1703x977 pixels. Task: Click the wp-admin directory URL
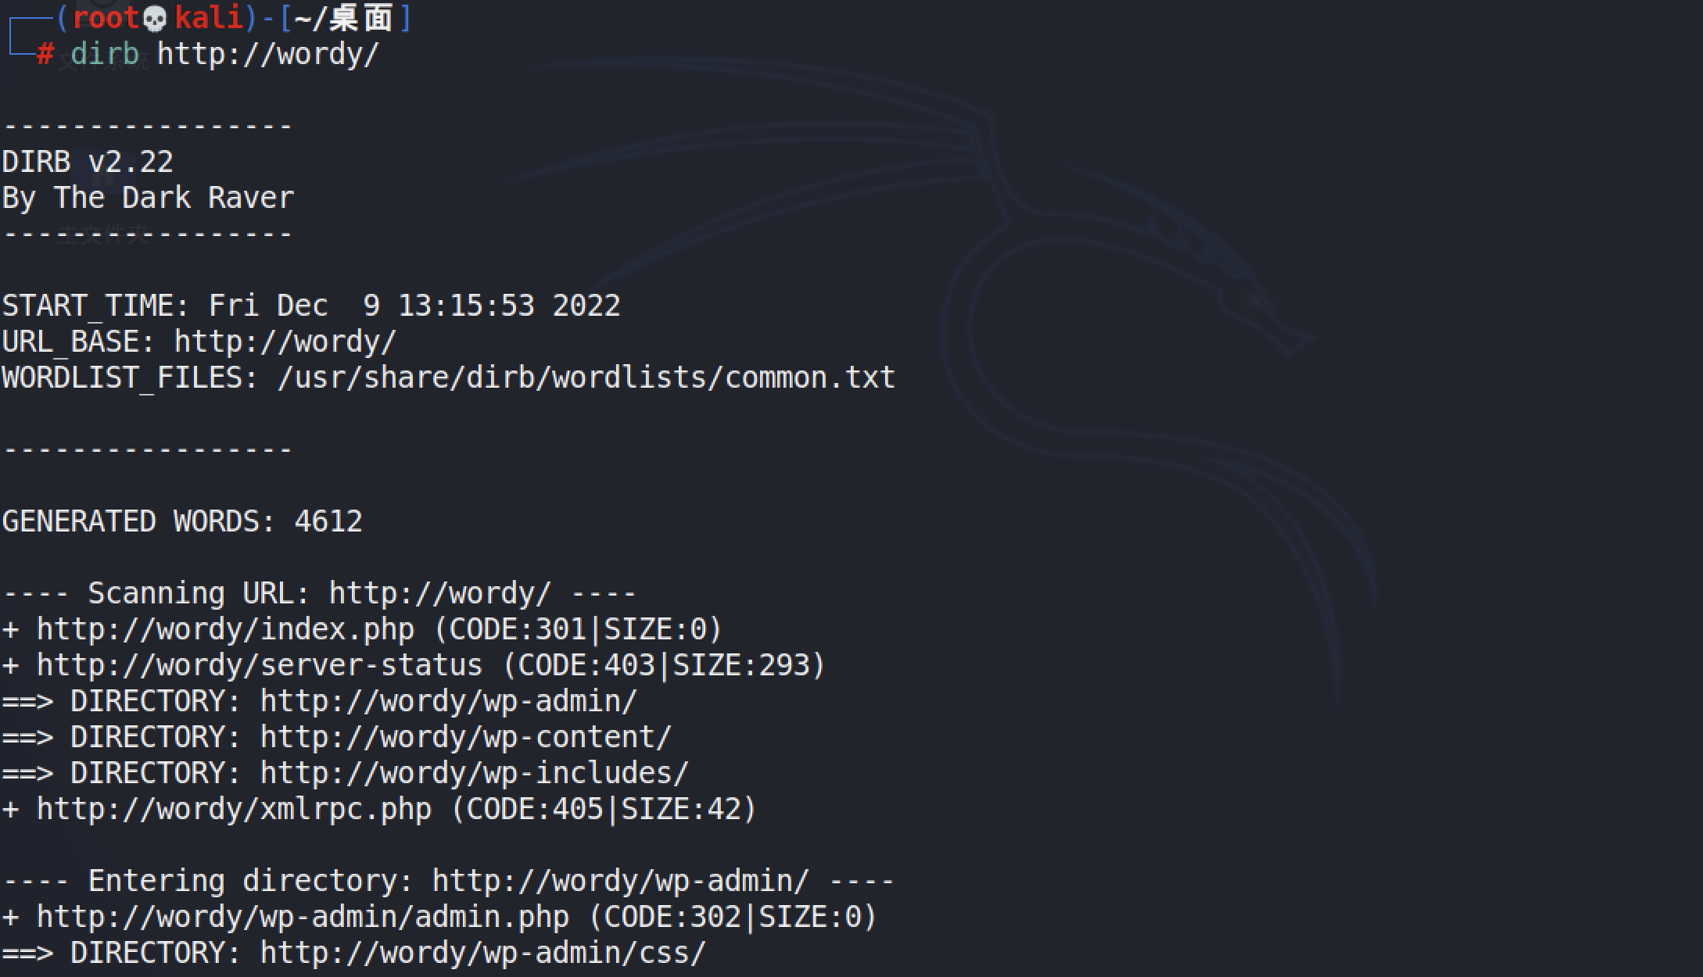tap(449, 701)
